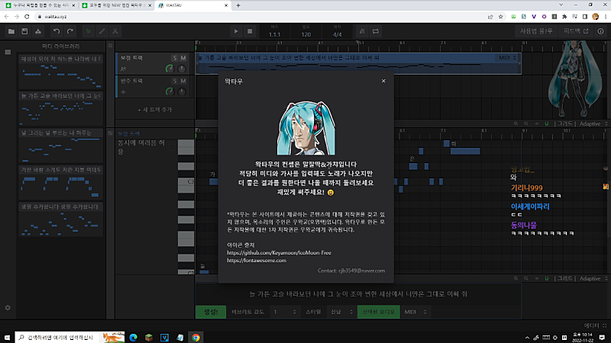This screenshot has width=611, height=343.
Task: Open Microsoft Edge from the taskbar
Action: 133,337
